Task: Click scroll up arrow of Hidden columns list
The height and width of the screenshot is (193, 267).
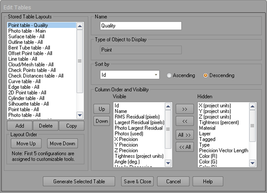Action: click(x=253, y=106)
